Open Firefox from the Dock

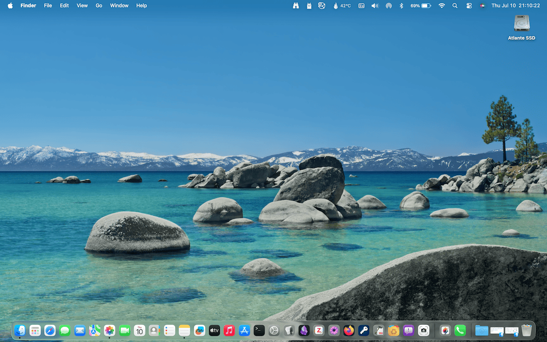pos(349,330)
